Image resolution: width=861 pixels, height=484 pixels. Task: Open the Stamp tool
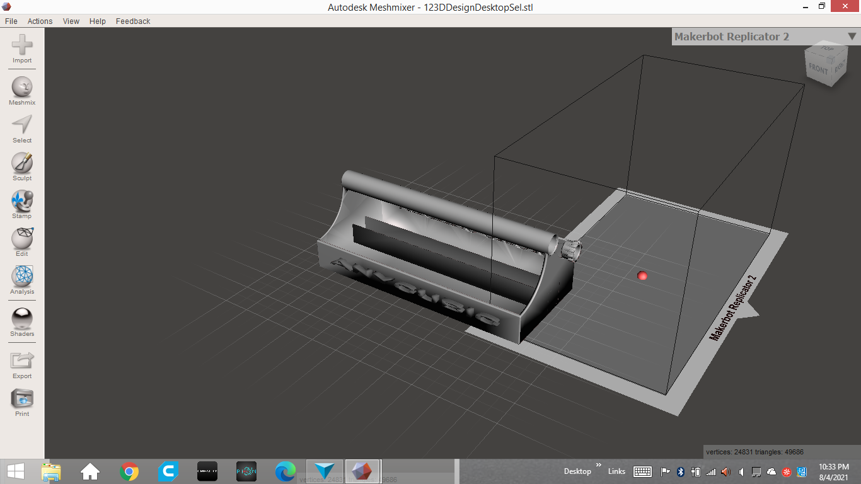(22, 202)
